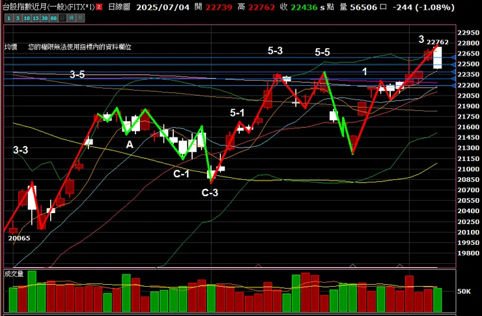
Task: Click the 成交量 volume panel label
Action: click(14, 274)
